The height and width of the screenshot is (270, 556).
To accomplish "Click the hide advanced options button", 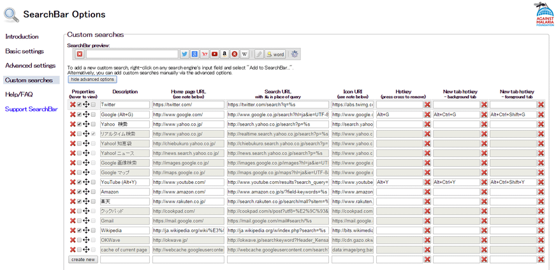I will 92,79.
